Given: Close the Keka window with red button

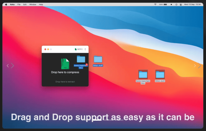Looking at the screenshot, I should (45, 49).
